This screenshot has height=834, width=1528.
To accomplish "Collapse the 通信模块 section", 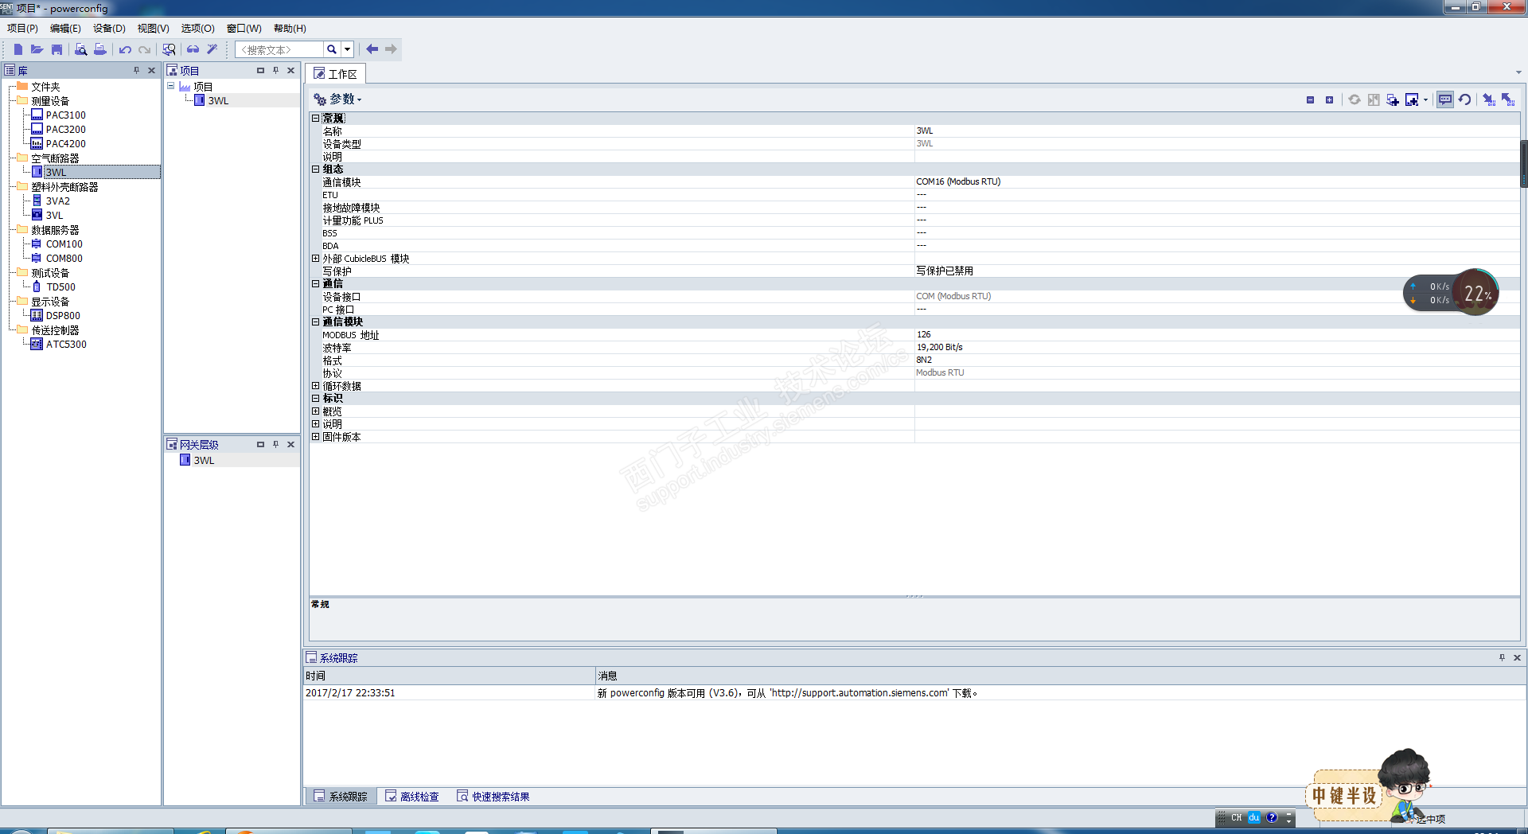I will (316, 322).
